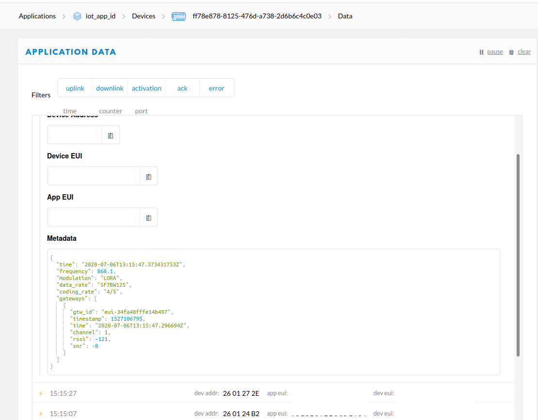Viewport: 538px width, 420px height.
Task: Click the coding_rate value 4/5
Action: coord(111,292)
